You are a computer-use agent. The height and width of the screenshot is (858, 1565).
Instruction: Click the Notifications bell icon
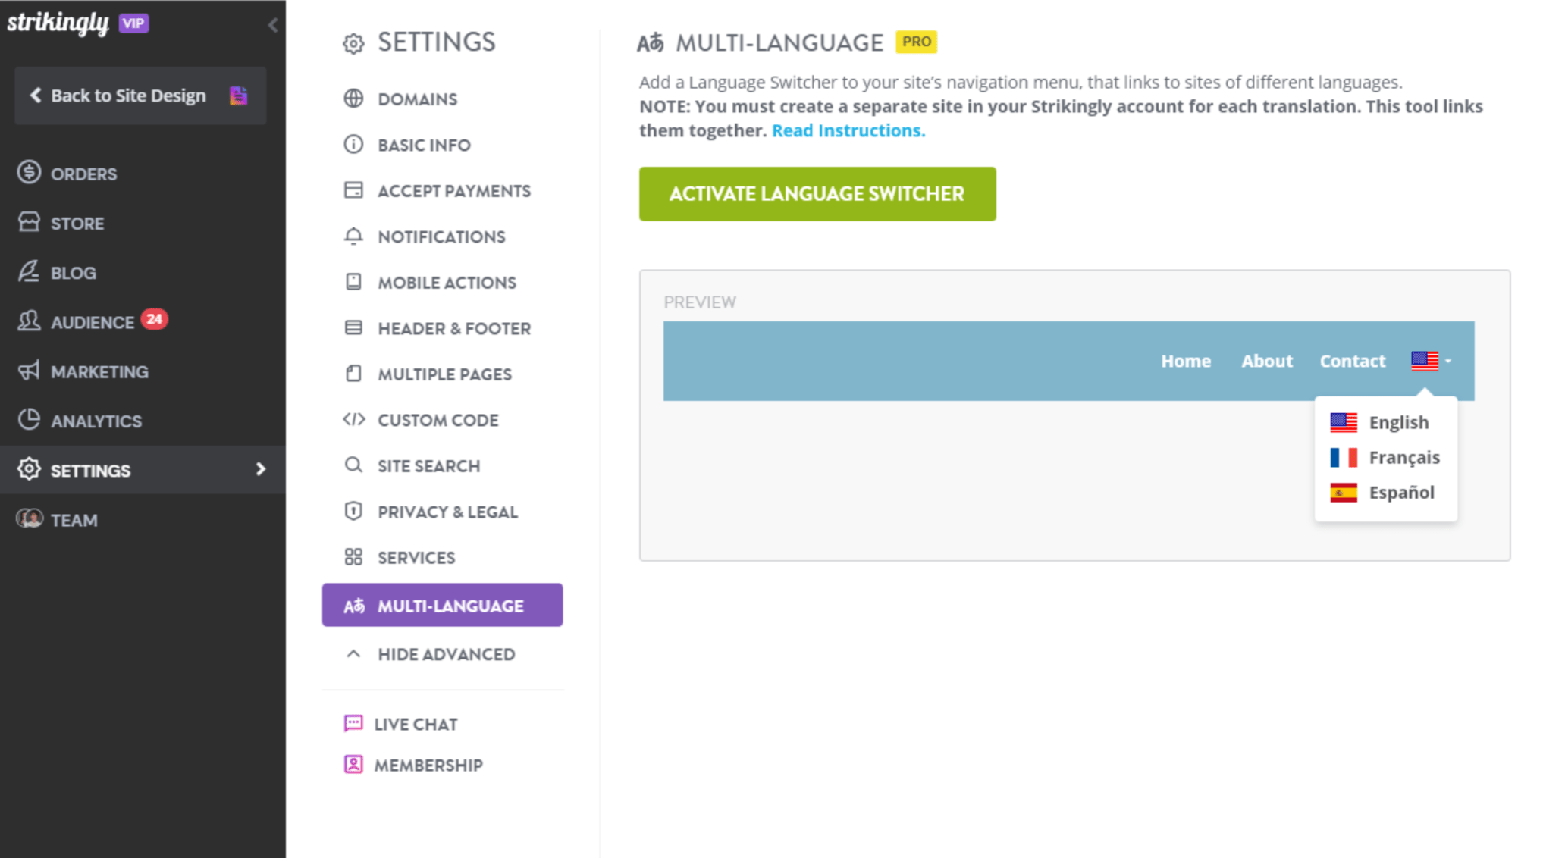353,236
